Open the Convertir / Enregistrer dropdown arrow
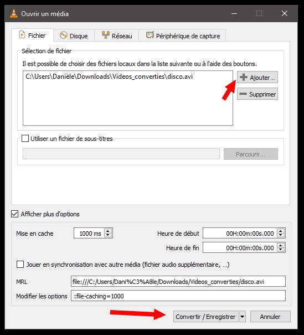The image size is (304, 335). point(242,316)
